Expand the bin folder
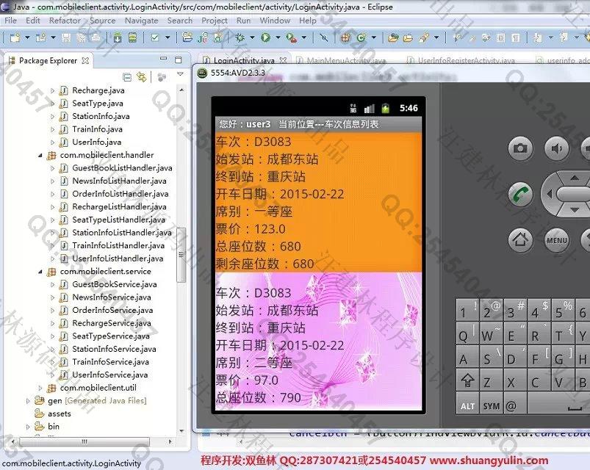590x470 pixels. tap(28, 427)
